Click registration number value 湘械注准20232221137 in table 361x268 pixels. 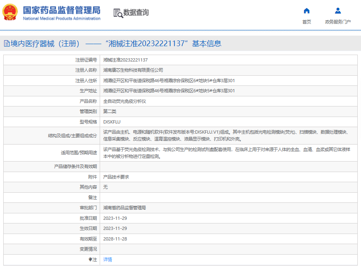coord(126,60)
